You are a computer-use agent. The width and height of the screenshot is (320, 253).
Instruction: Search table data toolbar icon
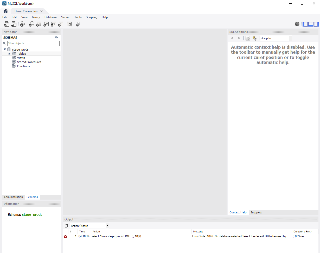tap(69, 24)
